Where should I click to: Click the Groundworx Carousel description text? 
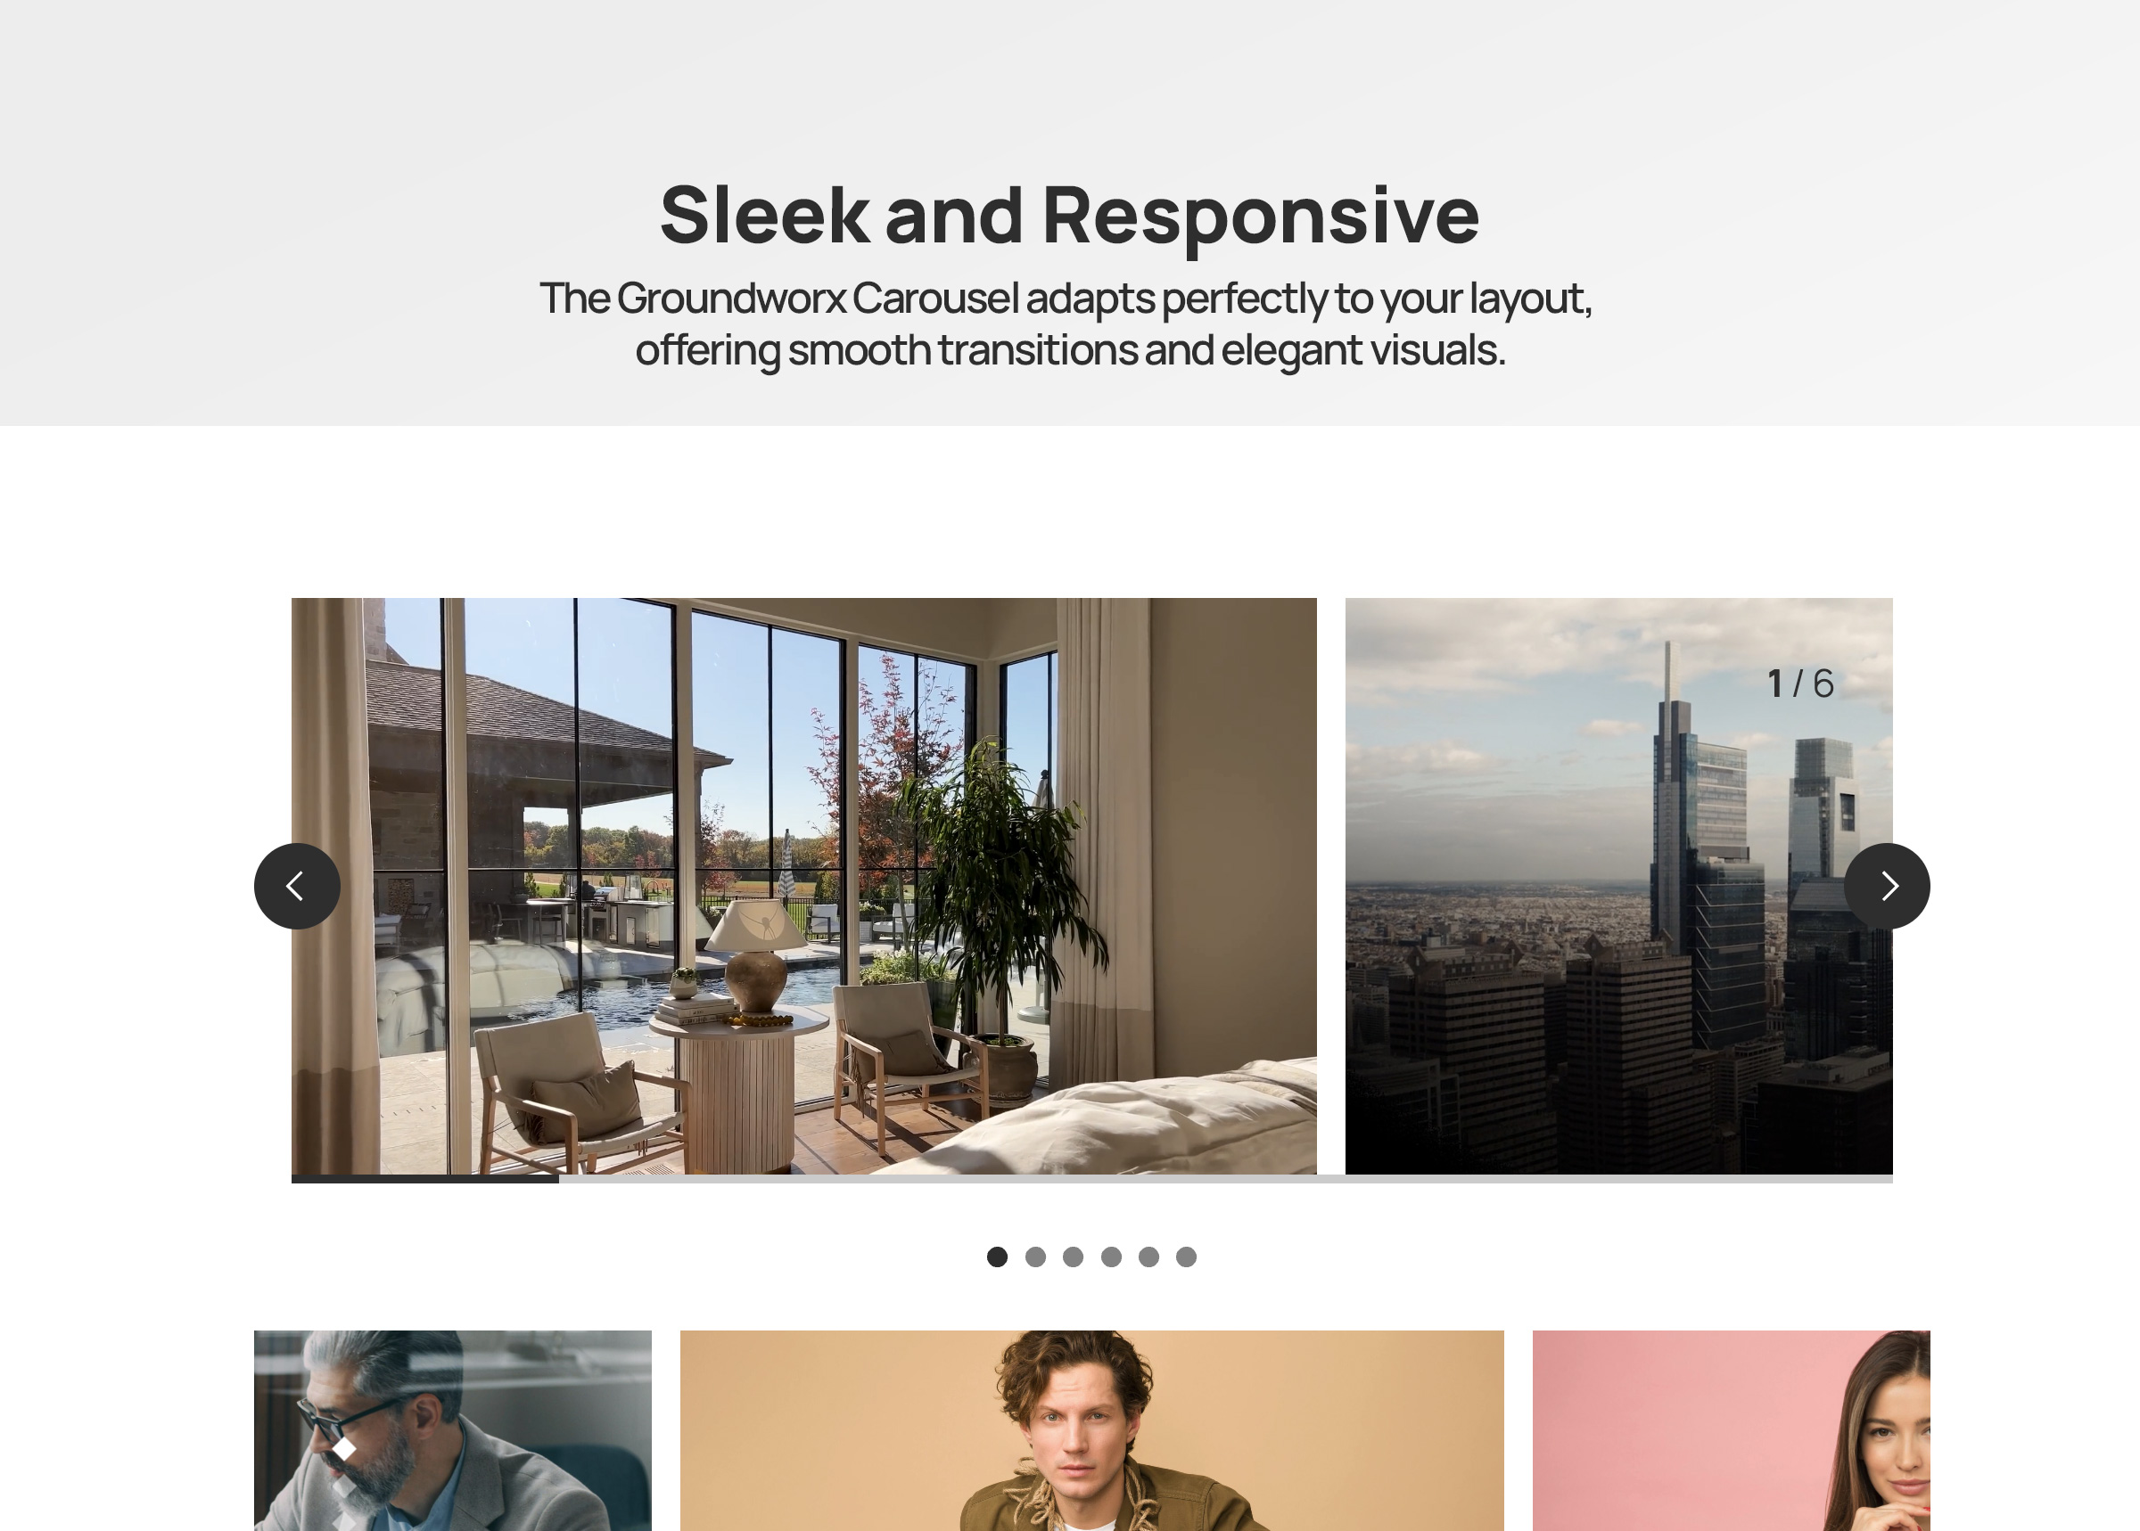pos(1066,323)
